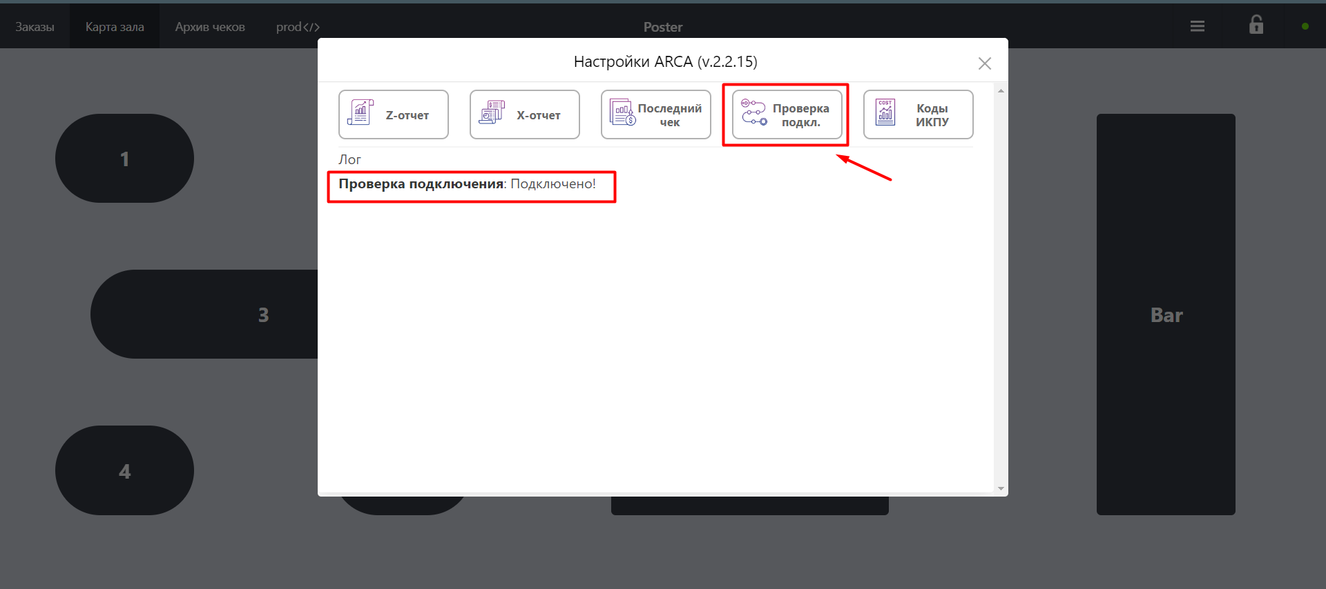
Task: Click the green connection status dot
Action: pyautogui.click(x=1305, y=26)
